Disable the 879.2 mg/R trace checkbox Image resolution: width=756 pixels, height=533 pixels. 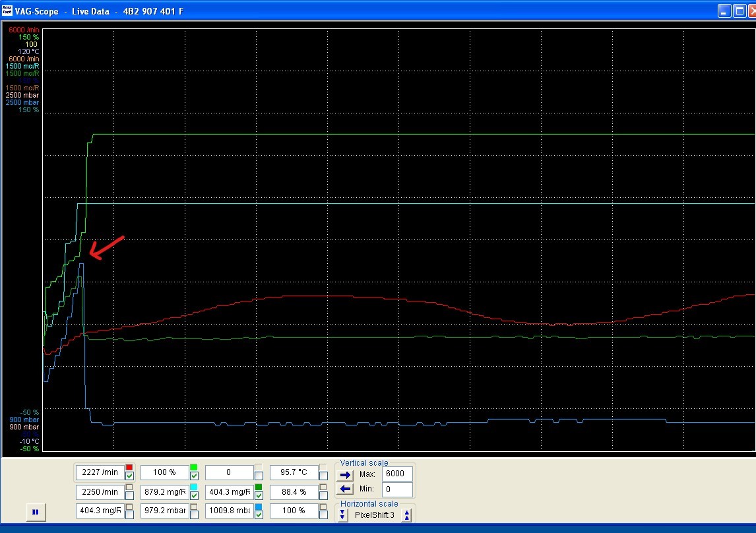(x=194, y=495)
